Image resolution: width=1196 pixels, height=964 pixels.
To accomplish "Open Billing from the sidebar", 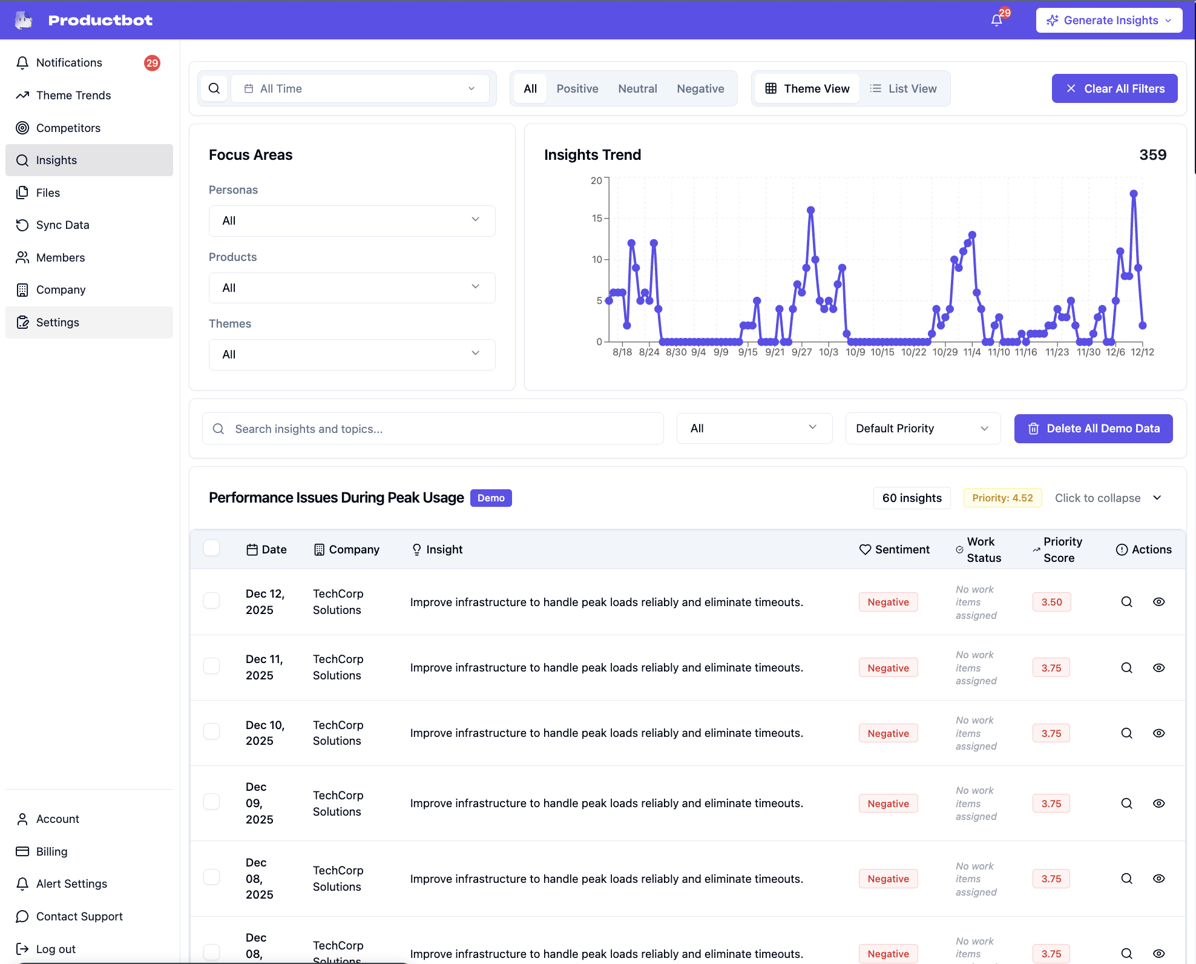I will tap(51, 851).
